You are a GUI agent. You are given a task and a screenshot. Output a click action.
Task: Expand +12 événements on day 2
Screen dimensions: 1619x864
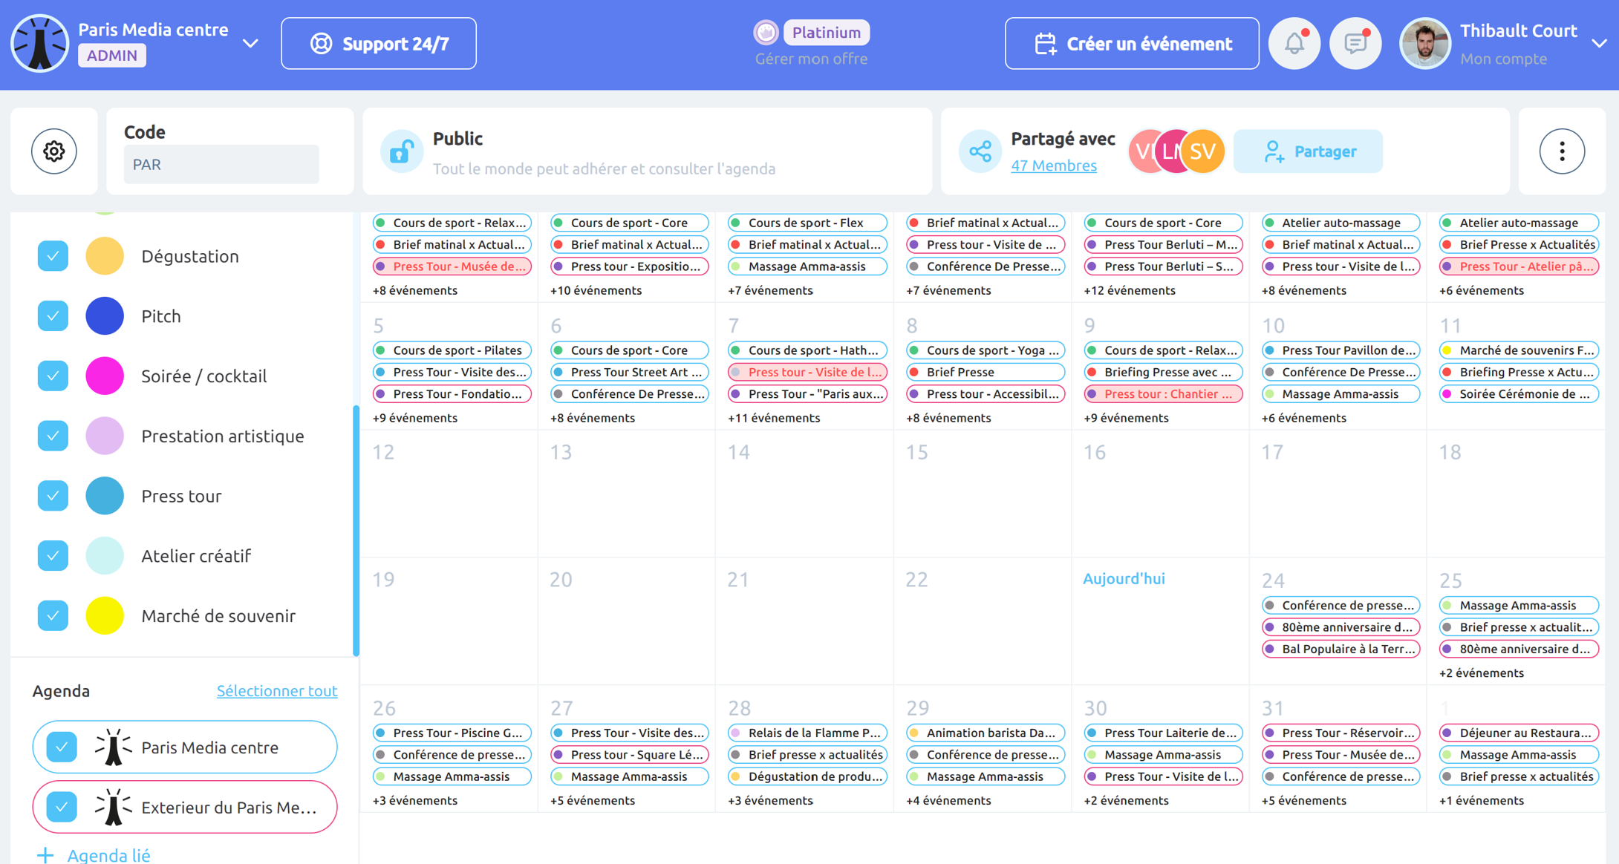coord(1129,290)
